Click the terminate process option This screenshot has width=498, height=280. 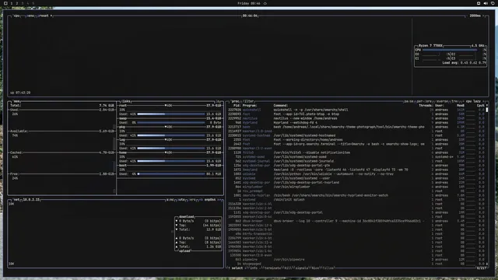[272, 268]
